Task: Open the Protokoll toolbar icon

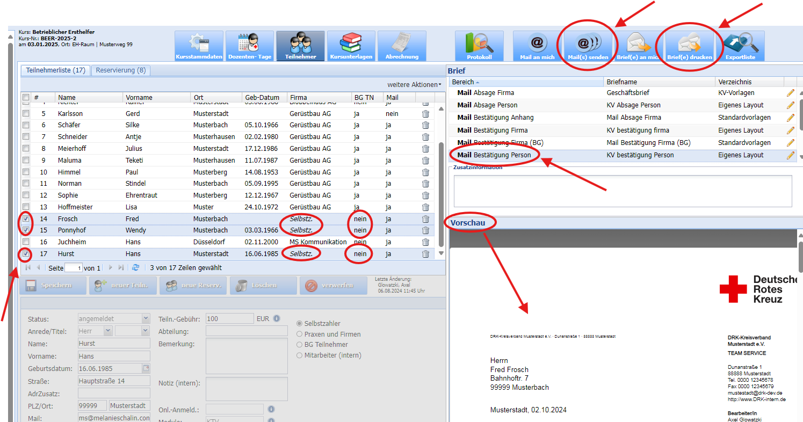Action: click(x=479, y=46)
